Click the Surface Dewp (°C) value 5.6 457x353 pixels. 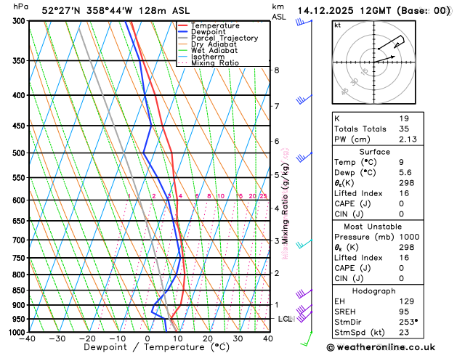coord(405,172)
